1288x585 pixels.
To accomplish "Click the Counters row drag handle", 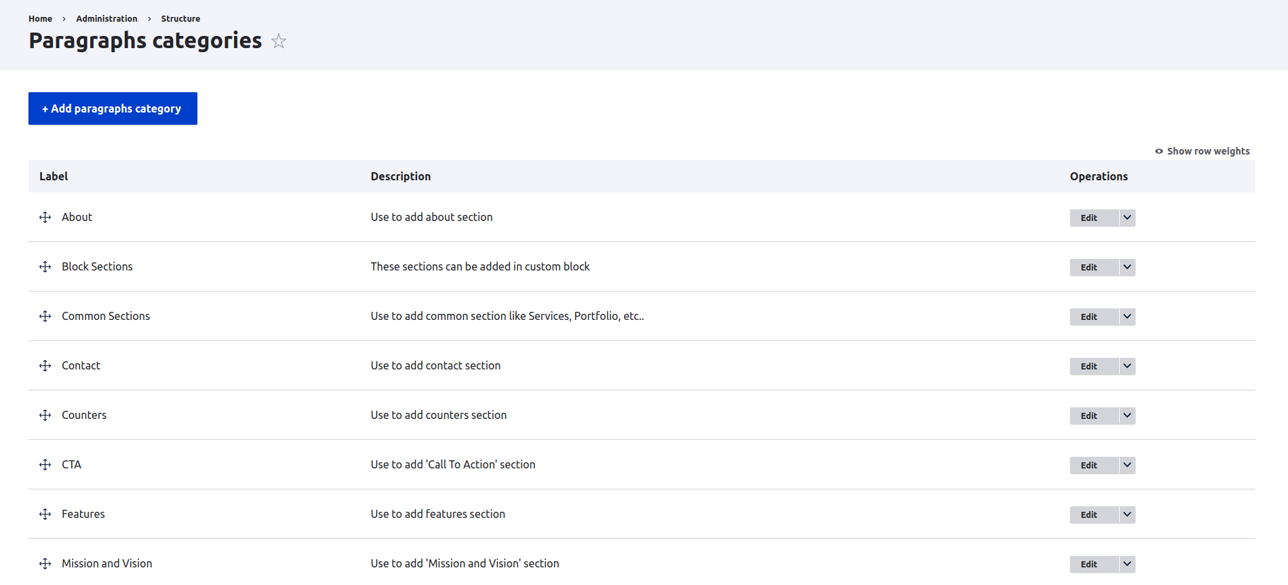I will click(x=45, y=416).
